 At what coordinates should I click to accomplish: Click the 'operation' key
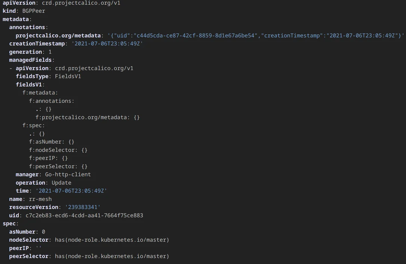click(30, 183)
